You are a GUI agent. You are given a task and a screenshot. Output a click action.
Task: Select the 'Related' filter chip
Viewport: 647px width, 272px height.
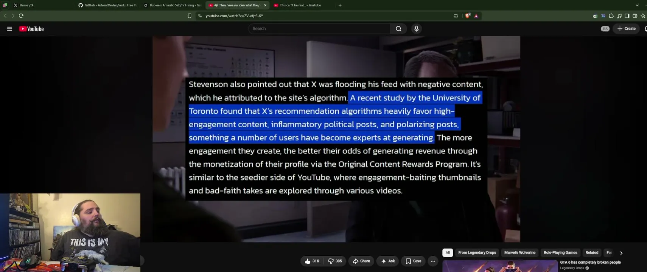(592, 253)
